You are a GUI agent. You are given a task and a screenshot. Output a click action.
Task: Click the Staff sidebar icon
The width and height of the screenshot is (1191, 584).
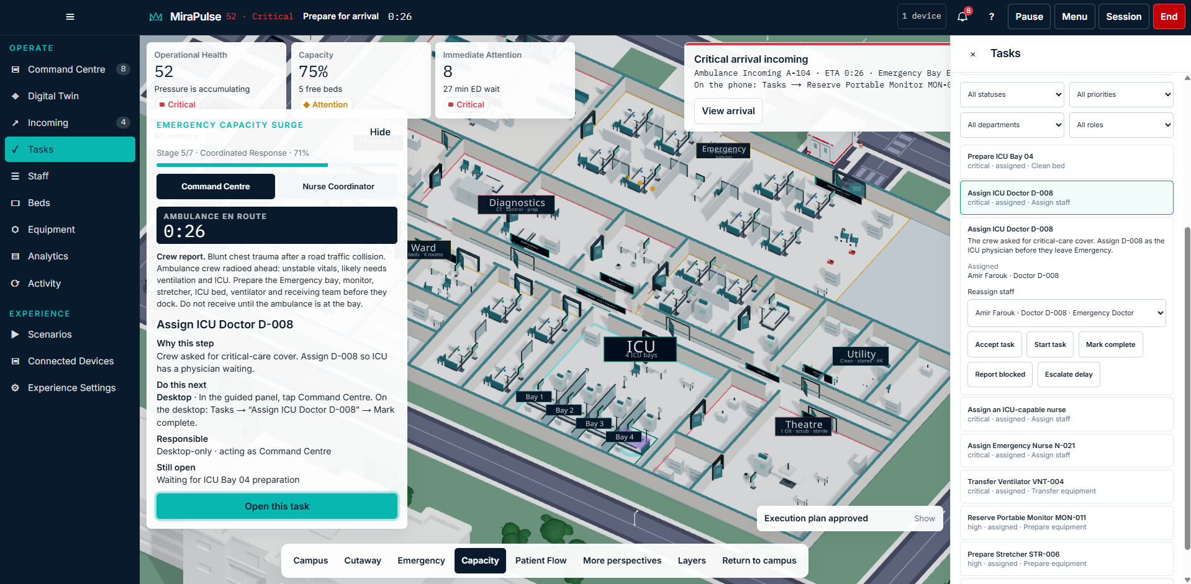(16, 176)
